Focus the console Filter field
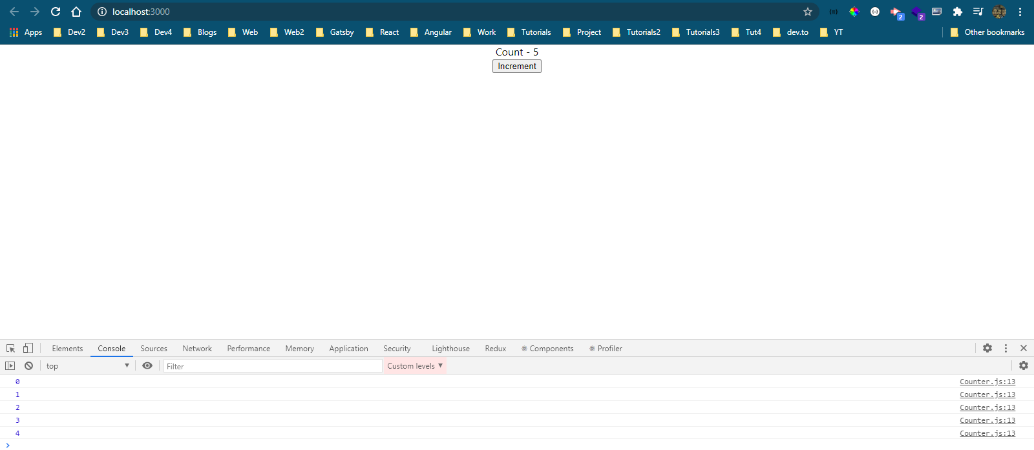1034x450 pixels. [x=273, y=366]
